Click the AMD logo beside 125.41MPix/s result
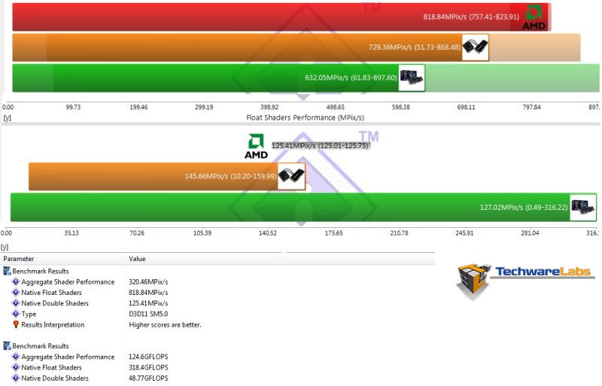Image resolution: width=602 pixels, height=386 pixels. tap(256, 146)
